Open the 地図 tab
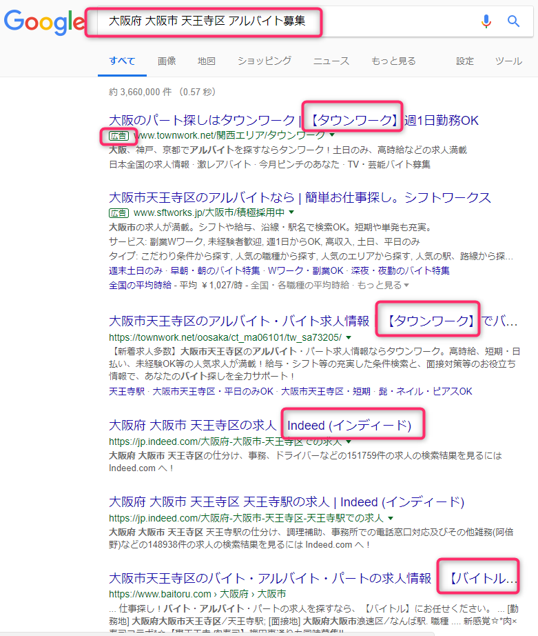Image resolution: width=538 pixels, height=636 pixels. click(x=207, y=61)
